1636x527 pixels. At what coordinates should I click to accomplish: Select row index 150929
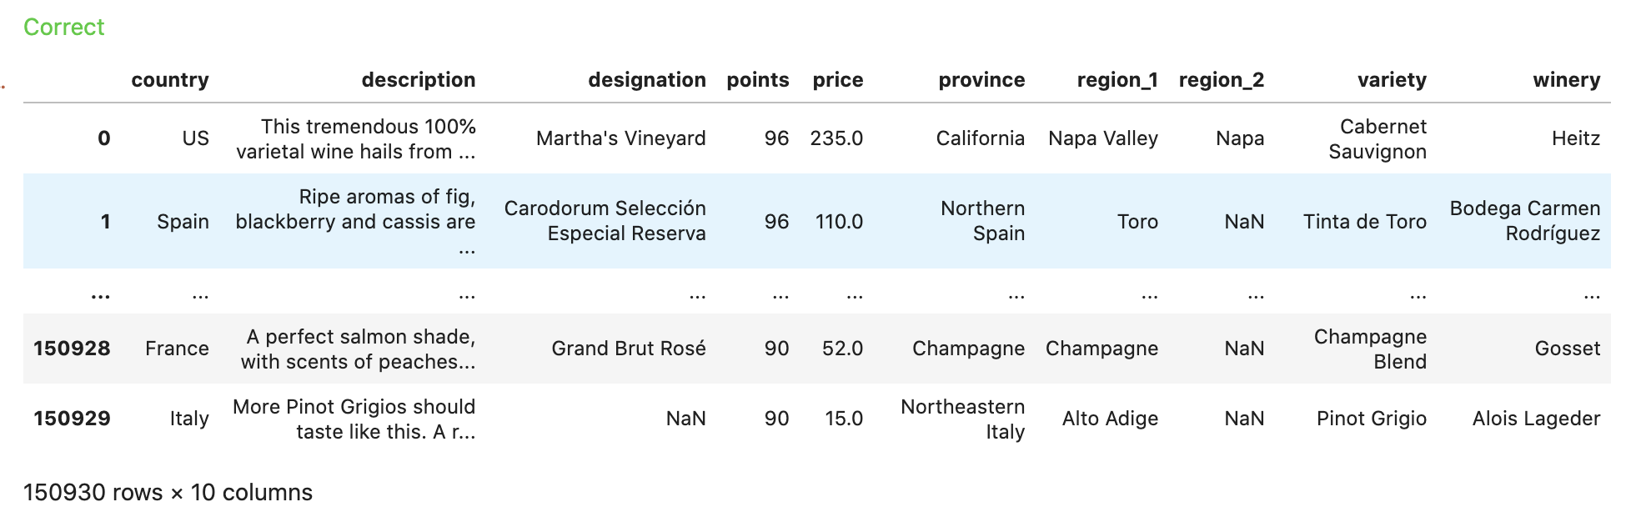pos(72,419)
